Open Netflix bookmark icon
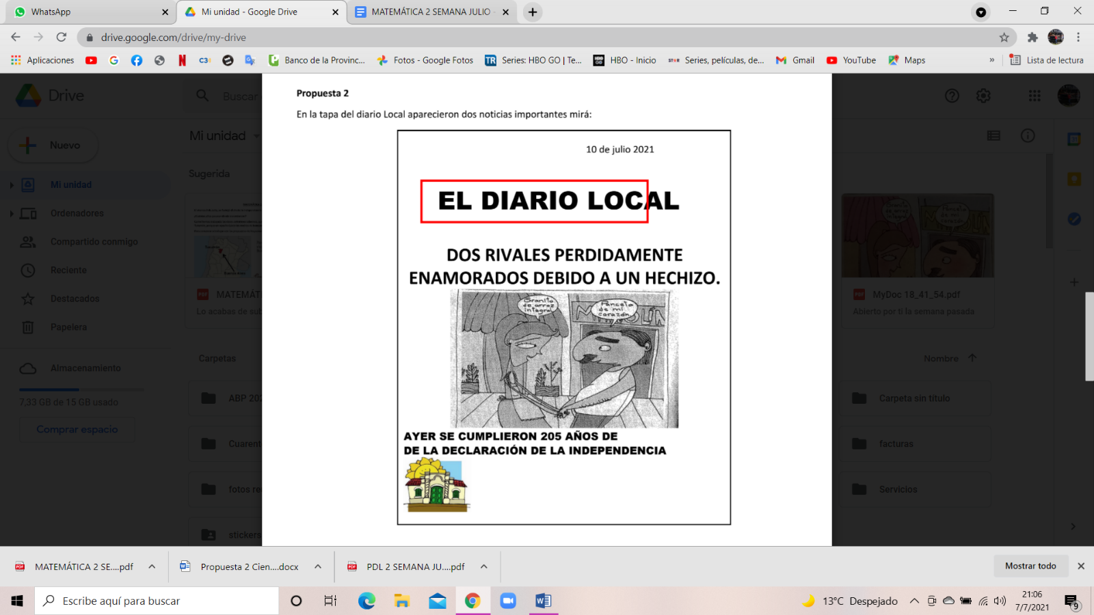Viewport: 1094px width, 615px height. 182,60
